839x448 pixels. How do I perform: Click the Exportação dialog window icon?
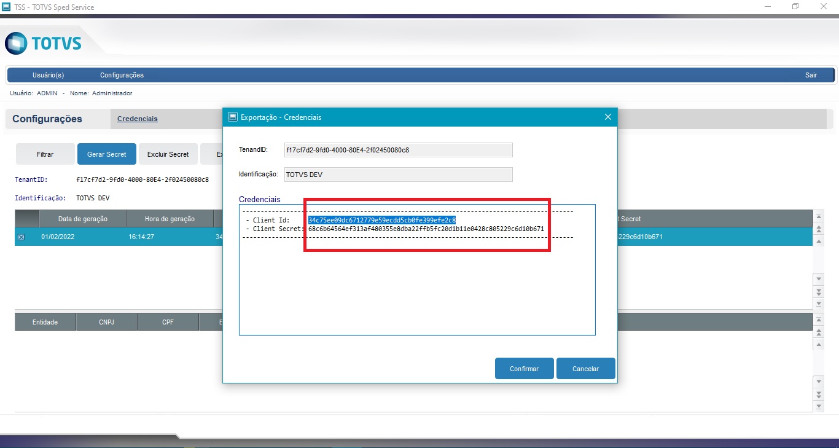click(x=233, y=117)
